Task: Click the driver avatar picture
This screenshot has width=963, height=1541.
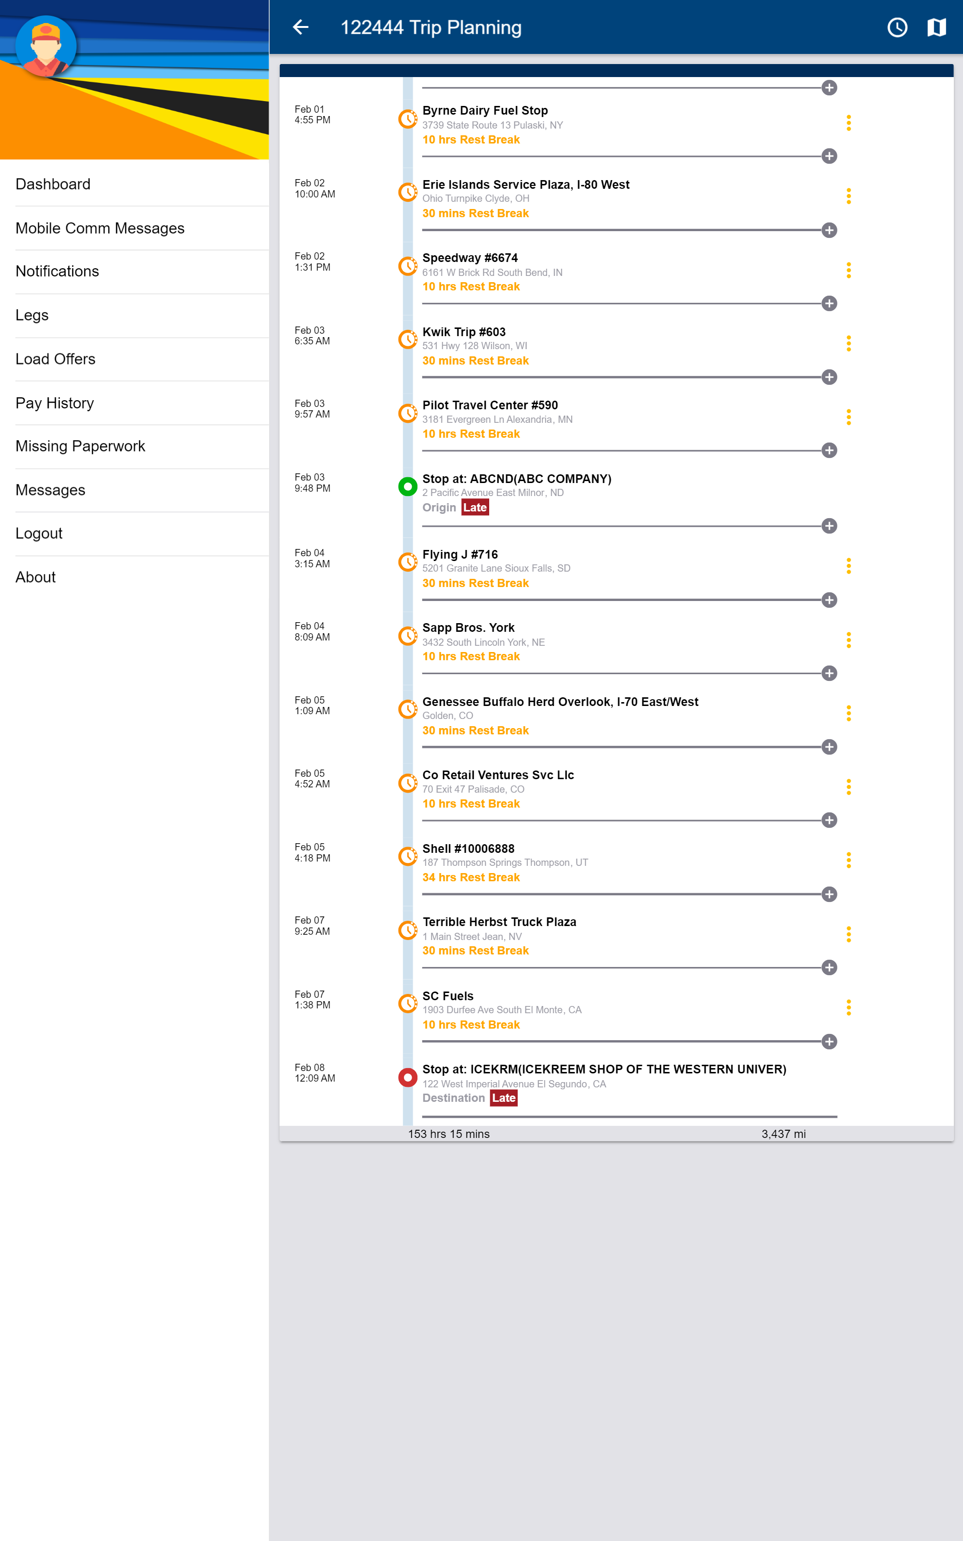Action: tap(46, 46)
